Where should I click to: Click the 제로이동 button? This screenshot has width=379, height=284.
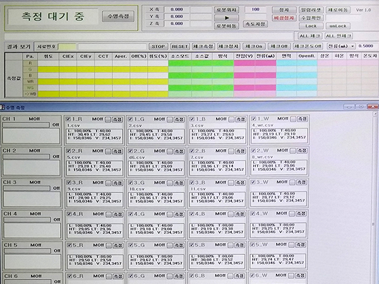coord(338,10)
